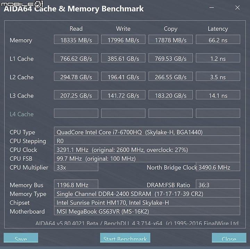Image resolution: width=250 pixels, height=249 pixels.
Task: Click the North Bridge Clock value box
Action: click(x=218, y=167)
